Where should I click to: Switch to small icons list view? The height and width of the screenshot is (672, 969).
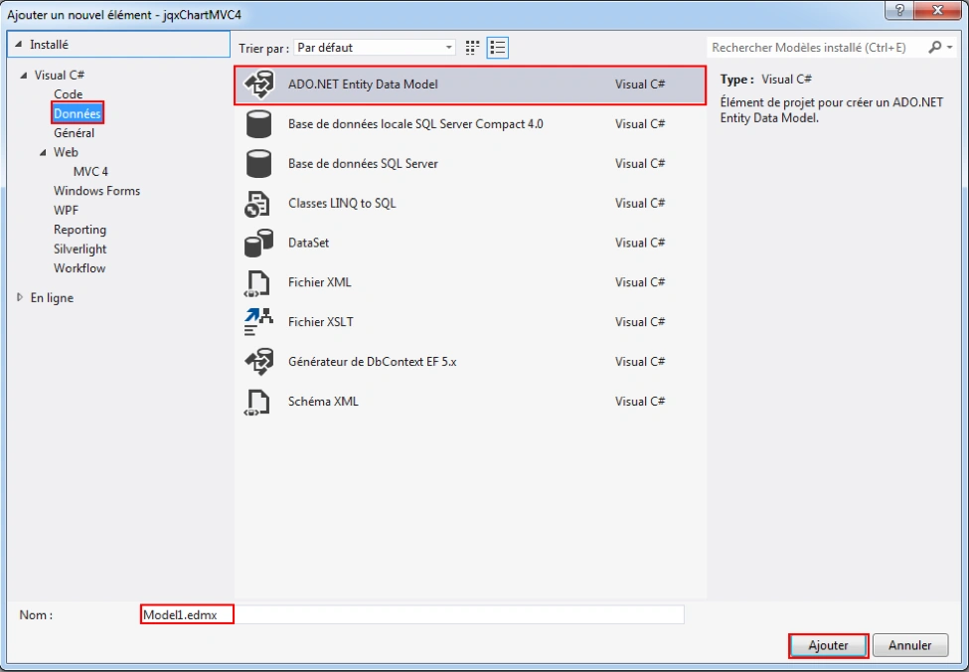[x=498, y=48]
